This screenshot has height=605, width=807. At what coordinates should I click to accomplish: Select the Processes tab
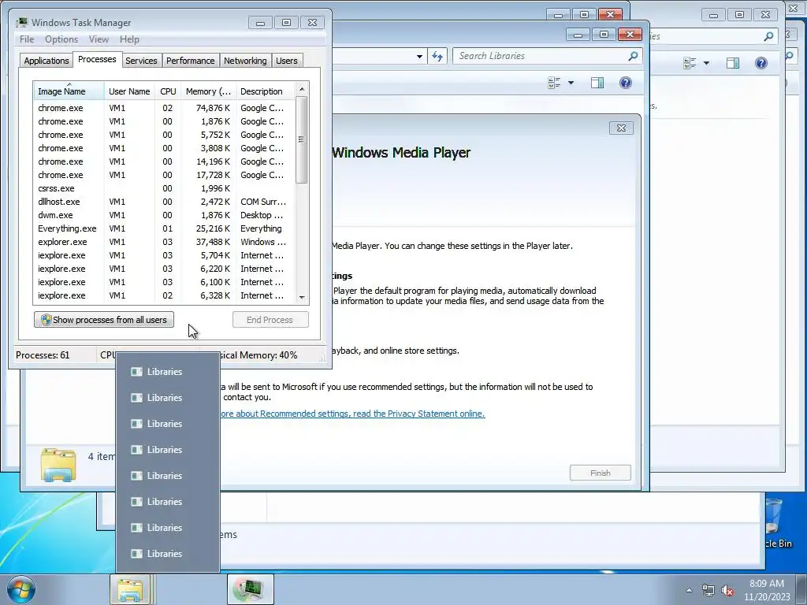pos(97,59)
